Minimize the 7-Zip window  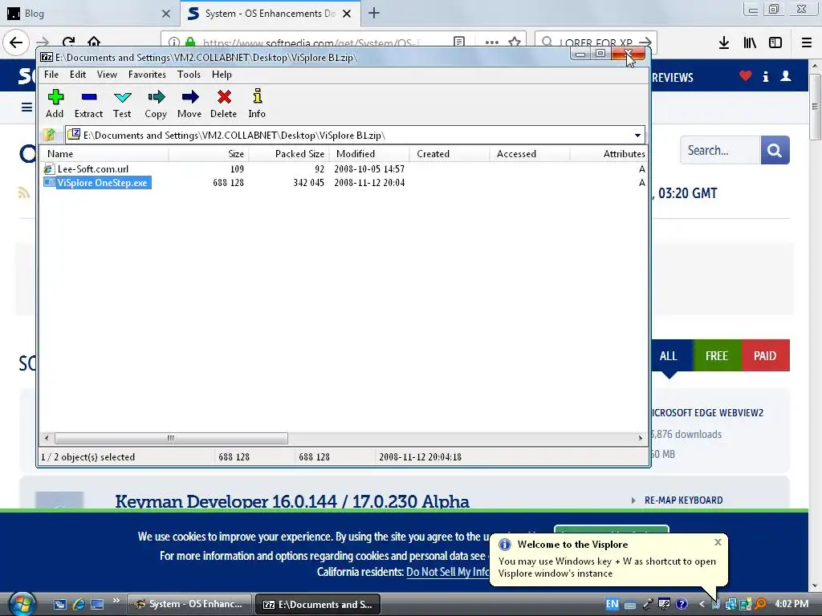click(580, 54)
